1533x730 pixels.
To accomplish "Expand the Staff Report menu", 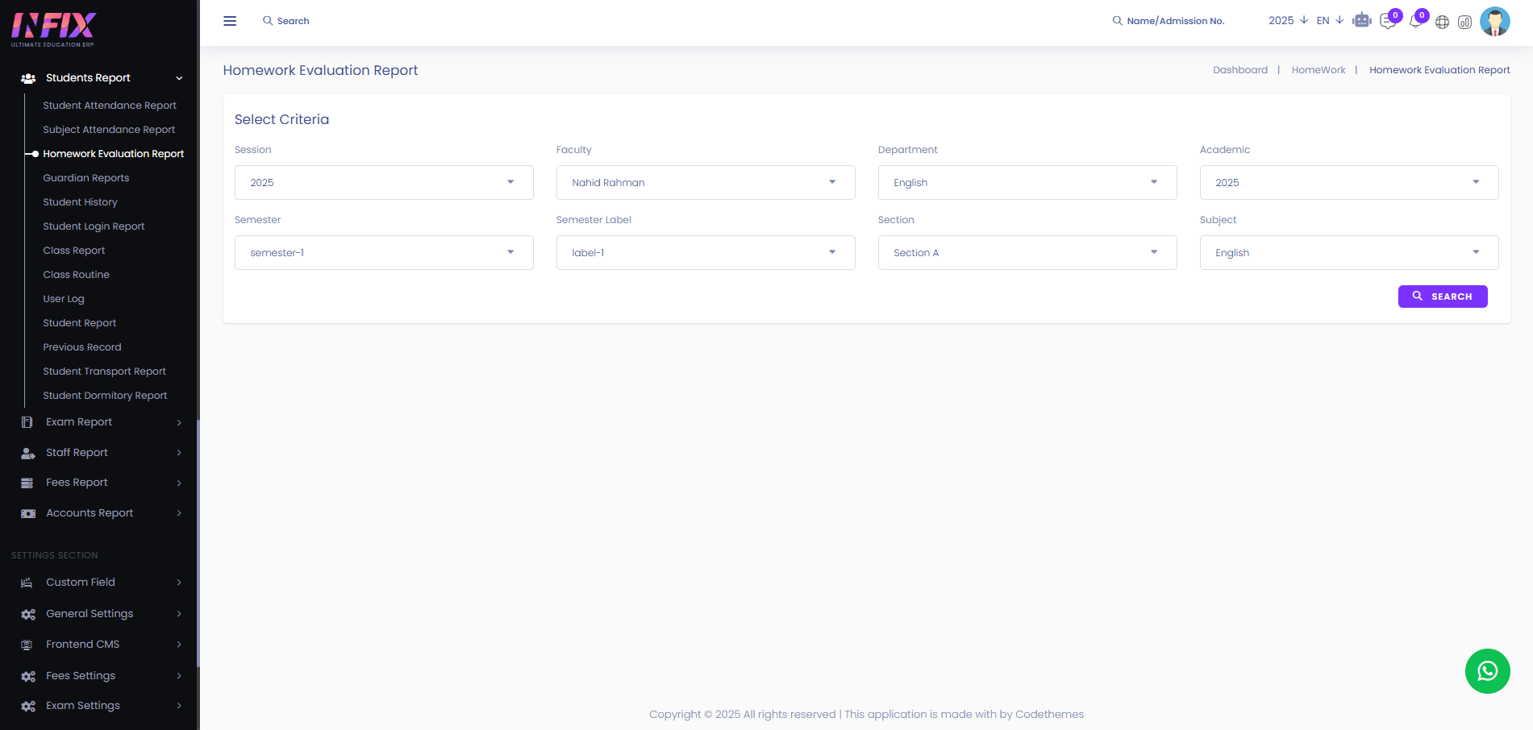I will click(179, 453).
